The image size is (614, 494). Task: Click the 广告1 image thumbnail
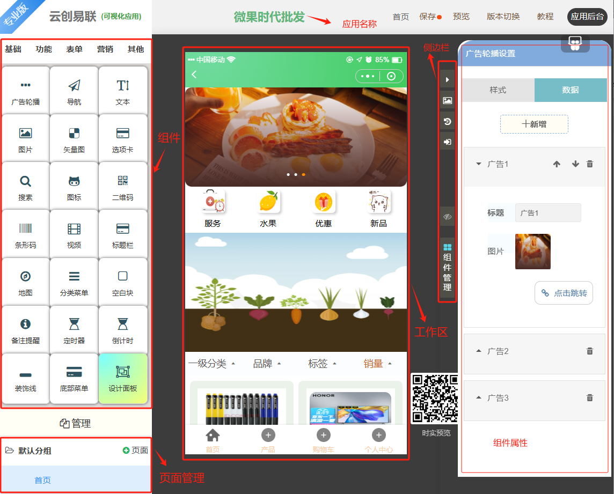click(532, 251)
